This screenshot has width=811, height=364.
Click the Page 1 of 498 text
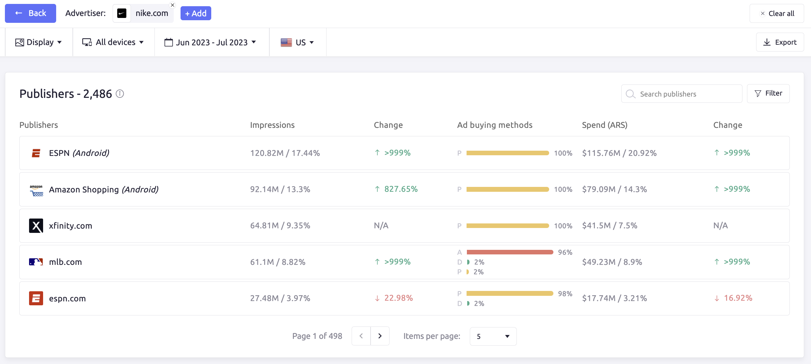pyautogui.click(x=317, y=336)
